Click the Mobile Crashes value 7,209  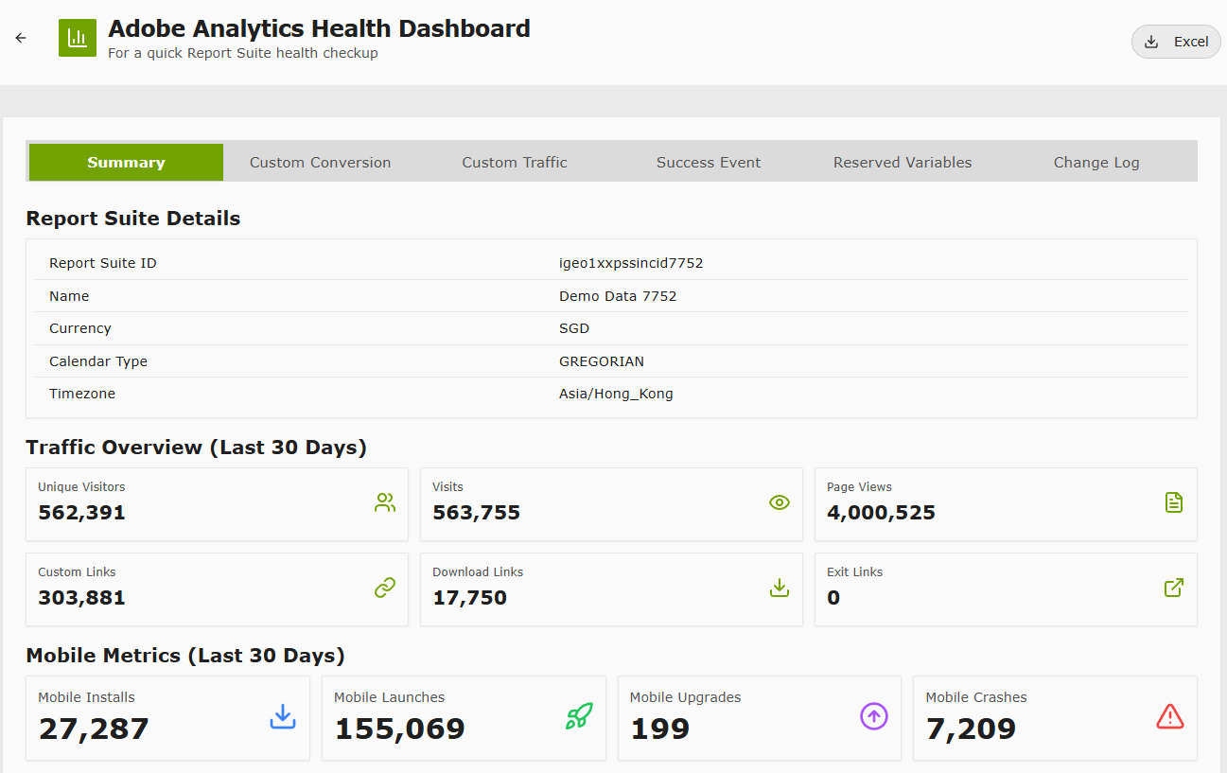tap(971, 729)
